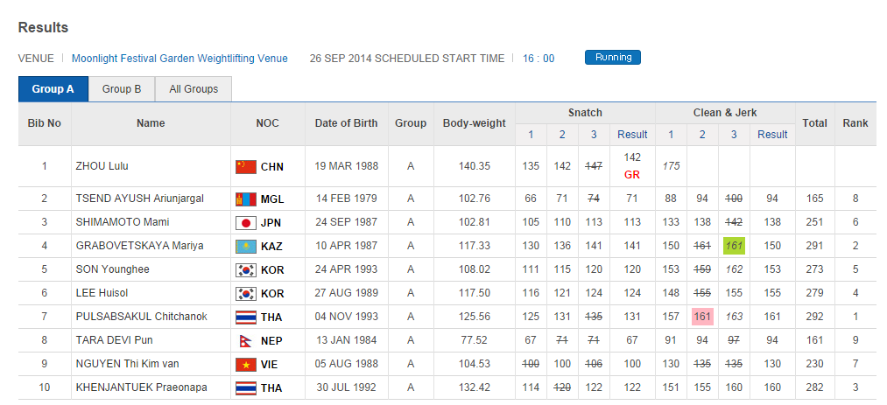Click Korea flag in SON Younghee row

pyautogui.click(x=246, y=270)
